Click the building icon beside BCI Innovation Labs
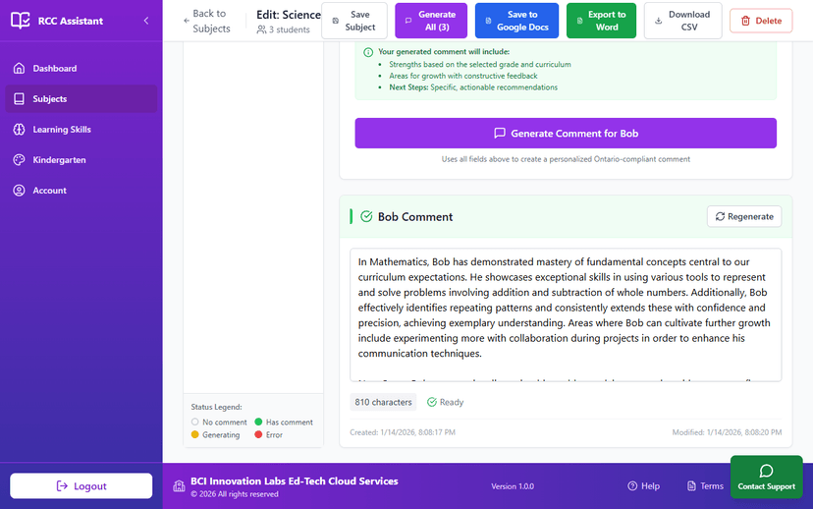This screenshot has height=509, width=813. 179,486
